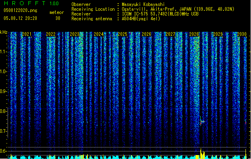Click the meteor label

[x=57, y=12]
